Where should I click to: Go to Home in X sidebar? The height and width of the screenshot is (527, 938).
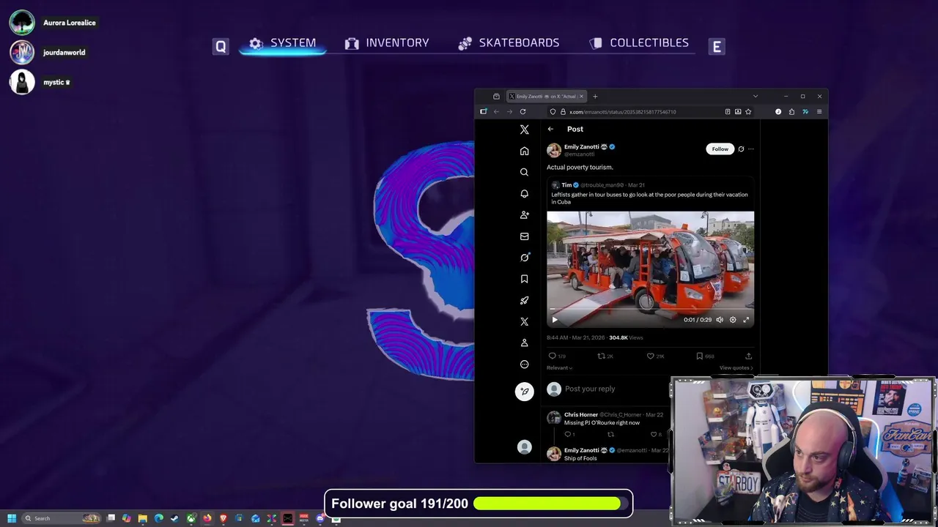tap(524, 151)
